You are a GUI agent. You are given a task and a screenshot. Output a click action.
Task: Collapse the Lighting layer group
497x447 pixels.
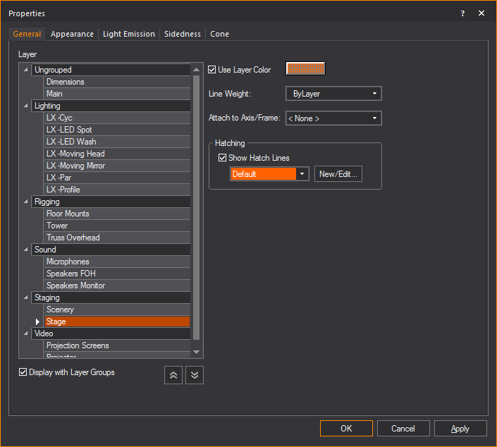27,106
